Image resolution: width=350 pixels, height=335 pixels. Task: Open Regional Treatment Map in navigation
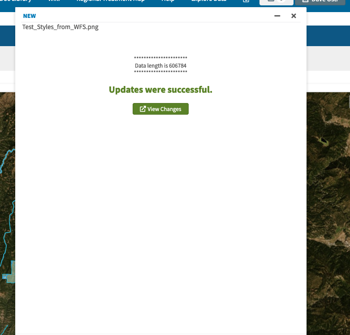click(x=110, y=1)
